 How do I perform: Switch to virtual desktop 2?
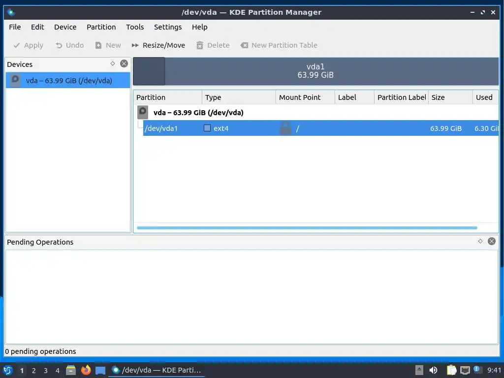click(x=34, y=371)
